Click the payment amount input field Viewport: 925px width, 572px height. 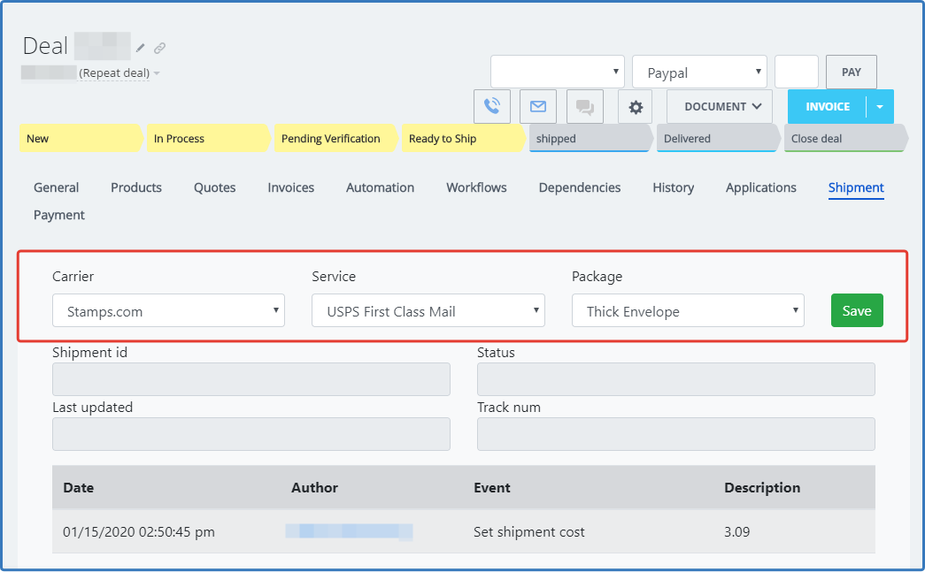click(797, 72)
